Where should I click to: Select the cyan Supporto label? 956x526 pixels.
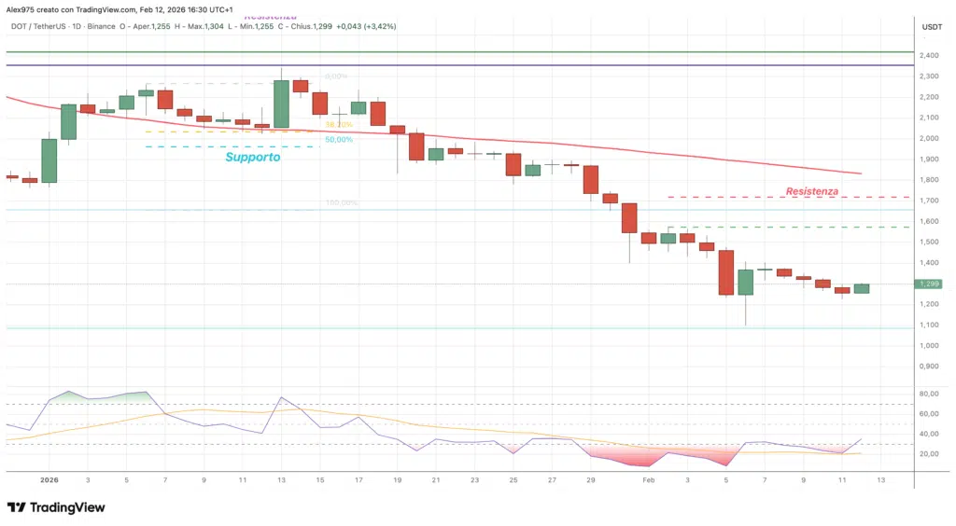(252, 158)
